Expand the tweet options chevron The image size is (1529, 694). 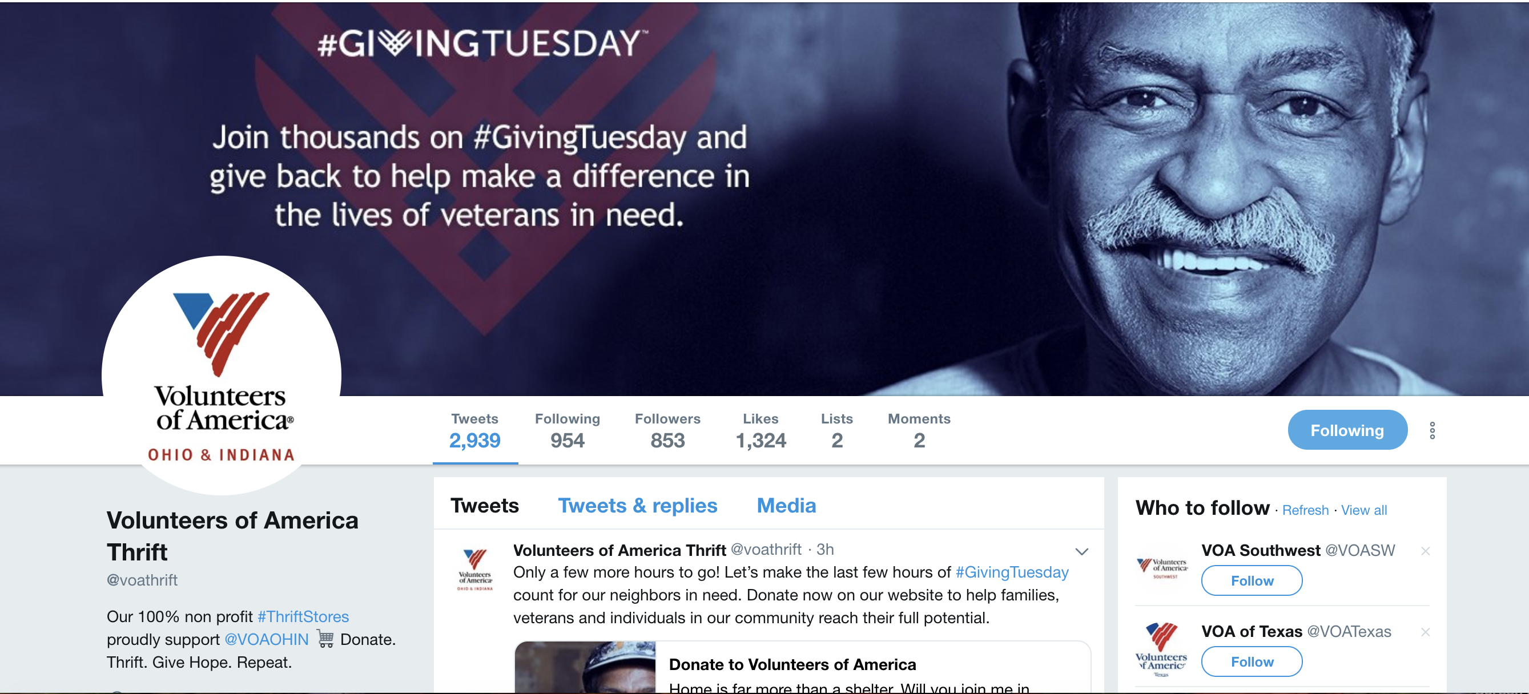1081,552
